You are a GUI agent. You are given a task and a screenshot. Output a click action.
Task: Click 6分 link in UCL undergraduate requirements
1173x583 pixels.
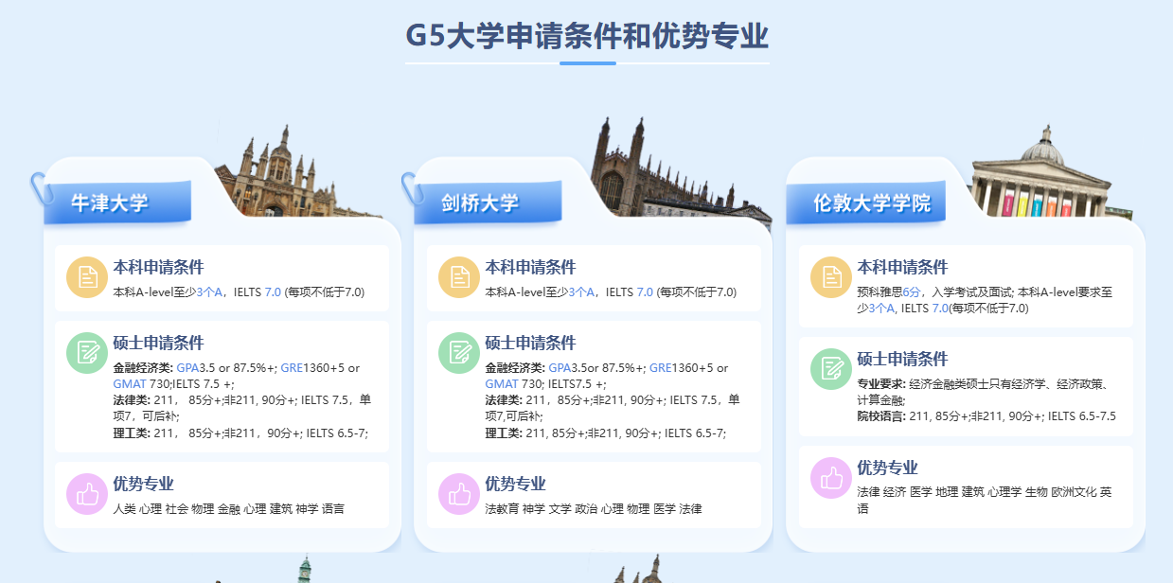pyautogui.click(x=911, y=292)
